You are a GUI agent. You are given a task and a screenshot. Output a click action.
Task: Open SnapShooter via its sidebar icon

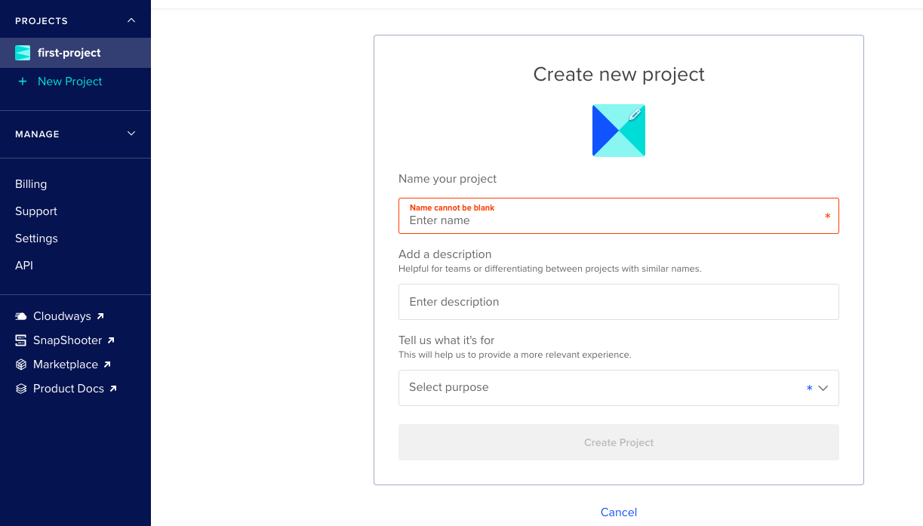[x=20, y=340]
